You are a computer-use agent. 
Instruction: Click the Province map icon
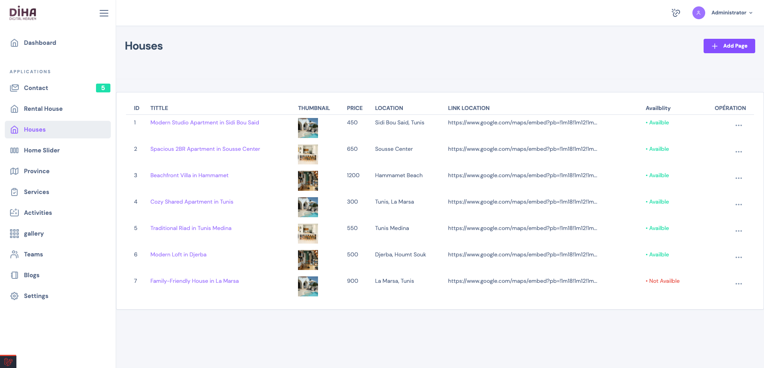pos(14,171)
